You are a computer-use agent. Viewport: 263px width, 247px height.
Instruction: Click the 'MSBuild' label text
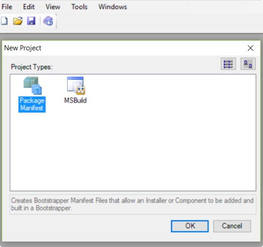[75, 100]
